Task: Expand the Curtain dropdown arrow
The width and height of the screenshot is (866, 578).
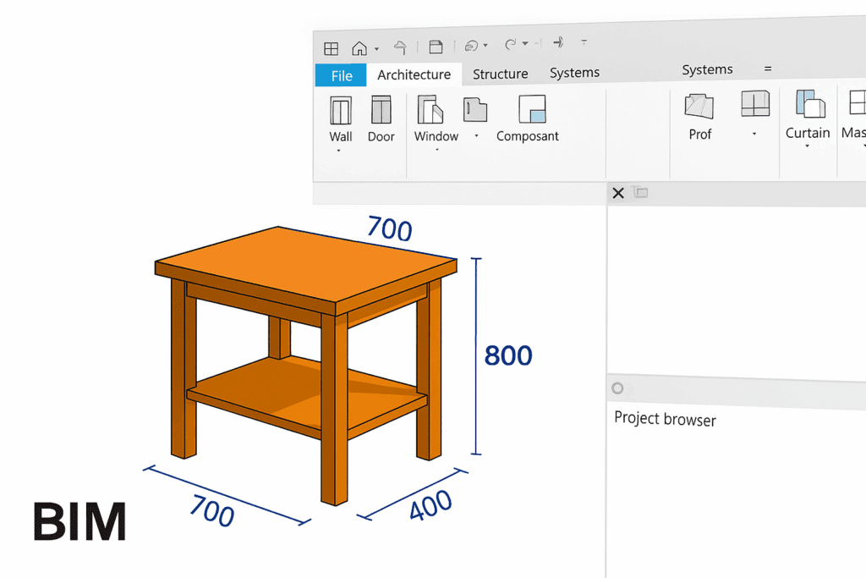Action: (807, 147)
